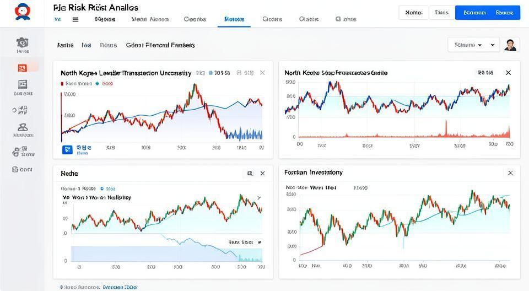Click the Nohte outlined button in header
The width and height of the screenshot is (529, 291).
point(413,12)
